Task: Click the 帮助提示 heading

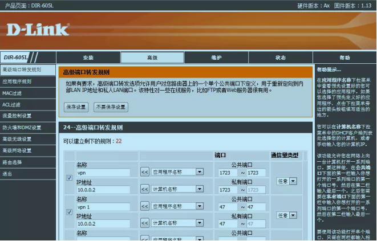Action: [329, 70]
